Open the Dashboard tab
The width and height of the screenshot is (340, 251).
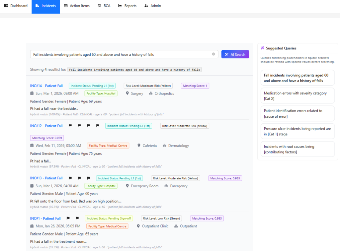pos(16,6)
